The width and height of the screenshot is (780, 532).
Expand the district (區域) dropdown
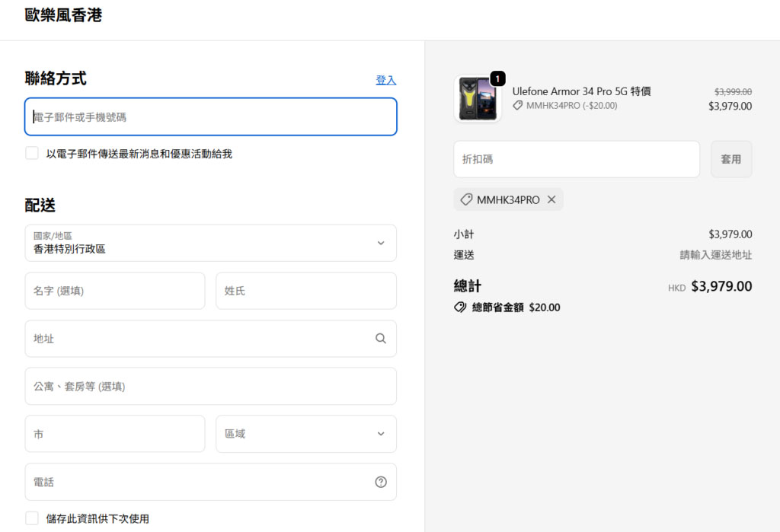click(305, 434)
